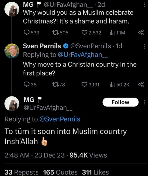
Task: Reply to Sven Pernils' tweet (38 comments)
Action: coord(30,85)
